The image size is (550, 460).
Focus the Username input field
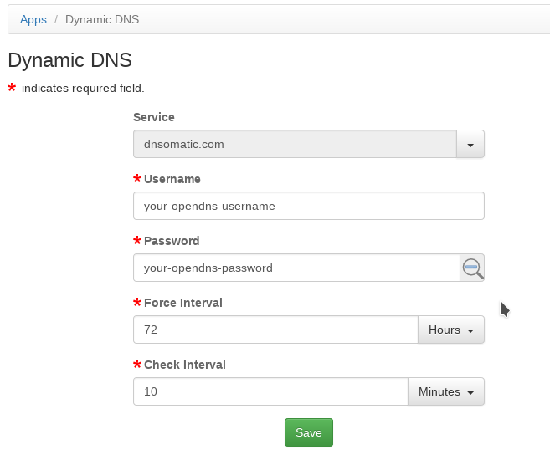click(309, 206)
